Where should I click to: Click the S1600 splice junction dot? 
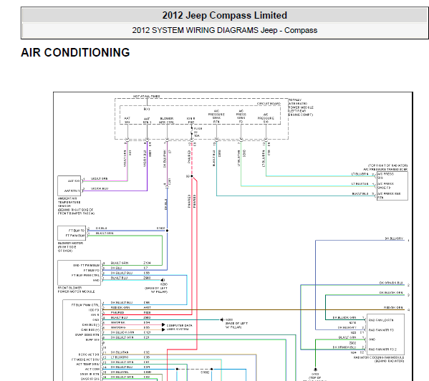click(x=167, y=231)
